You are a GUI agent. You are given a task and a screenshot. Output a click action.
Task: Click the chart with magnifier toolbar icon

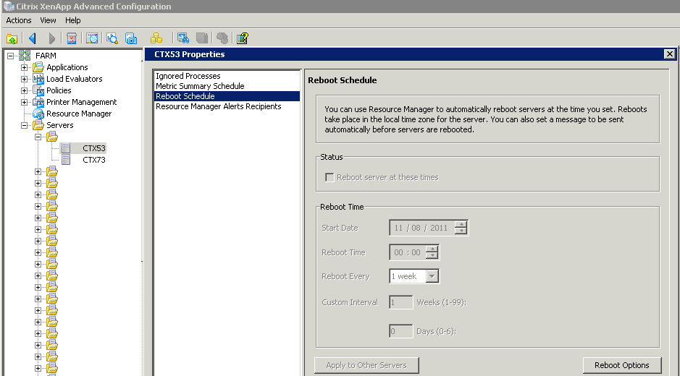(x=112, y=38)
